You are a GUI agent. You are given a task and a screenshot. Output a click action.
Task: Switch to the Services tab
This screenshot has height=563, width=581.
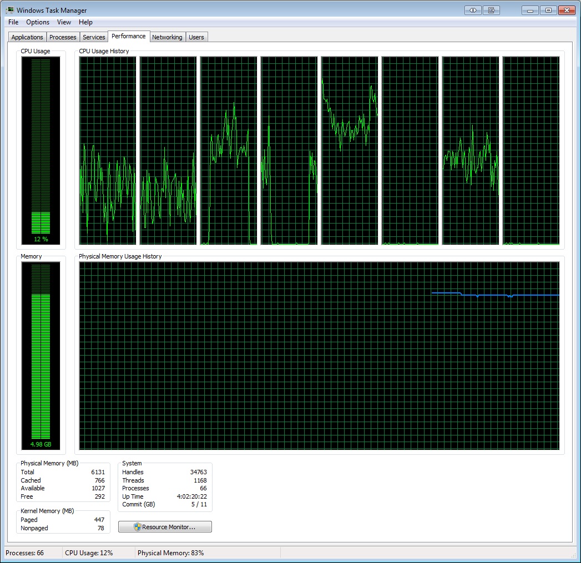[94, 37]
